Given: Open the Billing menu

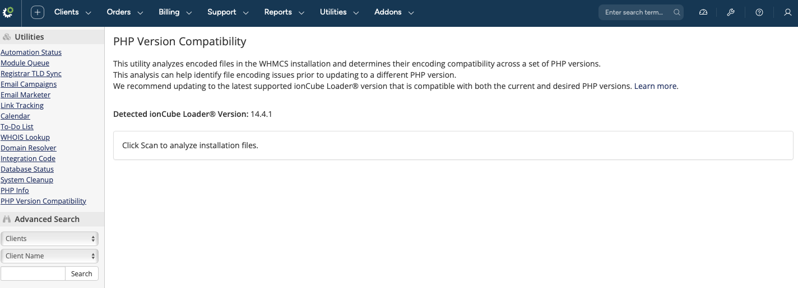Looking at the screenshot, I should point(175,12).
